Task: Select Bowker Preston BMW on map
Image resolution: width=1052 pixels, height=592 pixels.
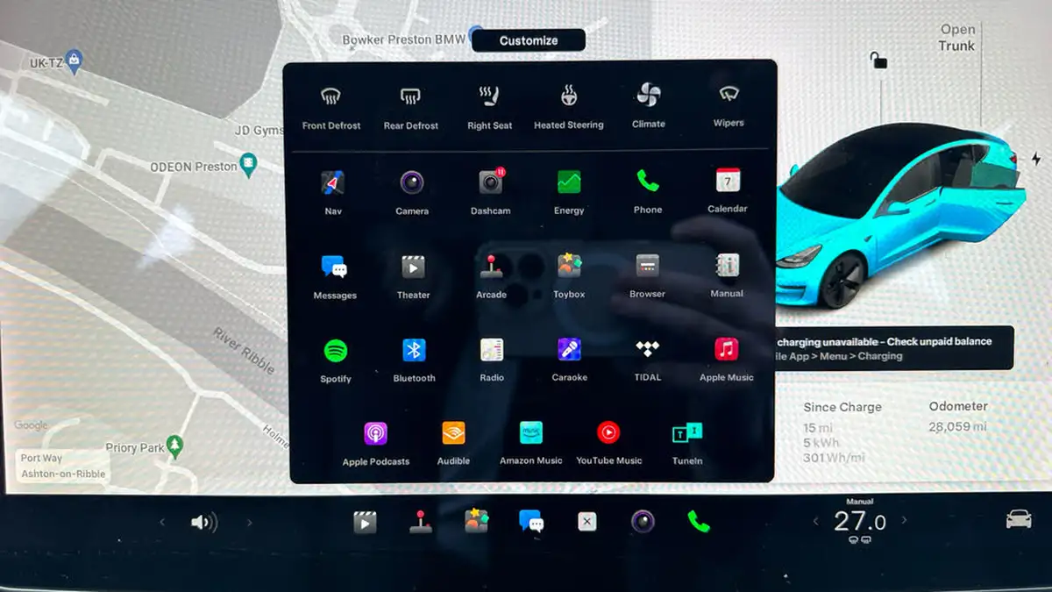Action: (404, 39)
